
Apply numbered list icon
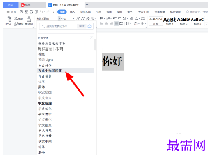(x=108, y=18)
